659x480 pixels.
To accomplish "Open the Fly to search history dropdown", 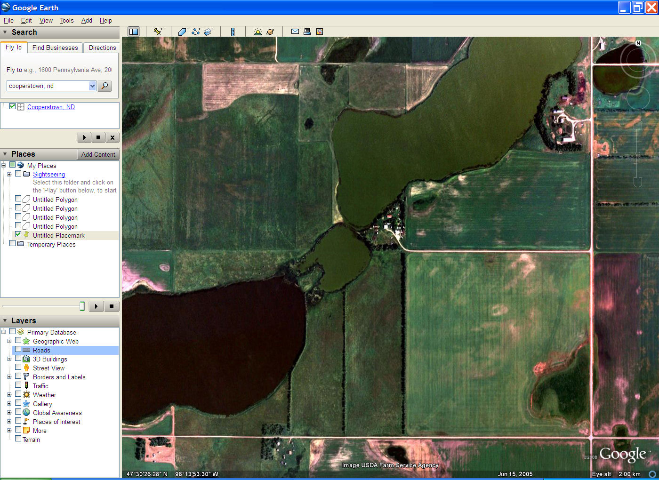I will tap(92, 86).
